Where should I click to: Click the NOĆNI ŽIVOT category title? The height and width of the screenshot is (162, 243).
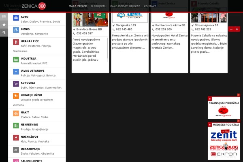(x=30, y=137)
